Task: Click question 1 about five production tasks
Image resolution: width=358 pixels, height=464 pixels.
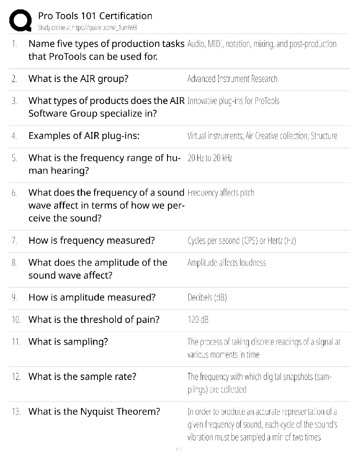Action: 106,50
